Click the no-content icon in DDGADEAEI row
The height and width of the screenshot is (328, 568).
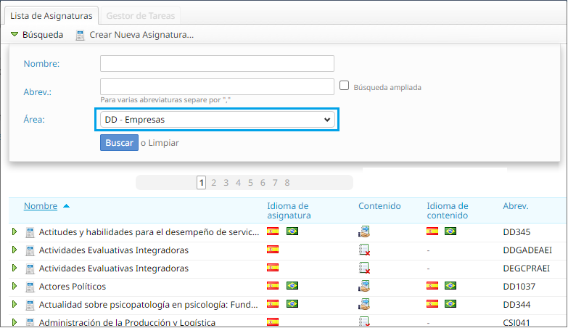point(364,250)
